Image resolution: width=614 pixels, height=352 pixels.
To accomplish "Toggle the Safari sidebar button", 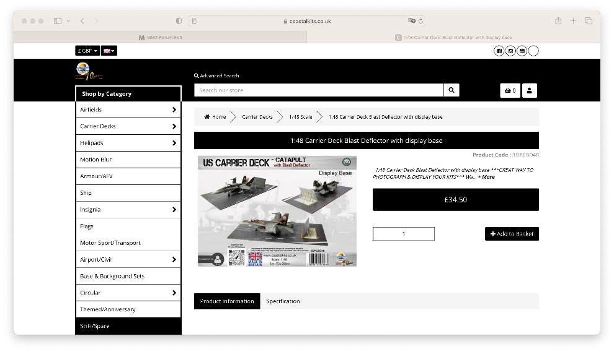I will click(x=58, y=20).
